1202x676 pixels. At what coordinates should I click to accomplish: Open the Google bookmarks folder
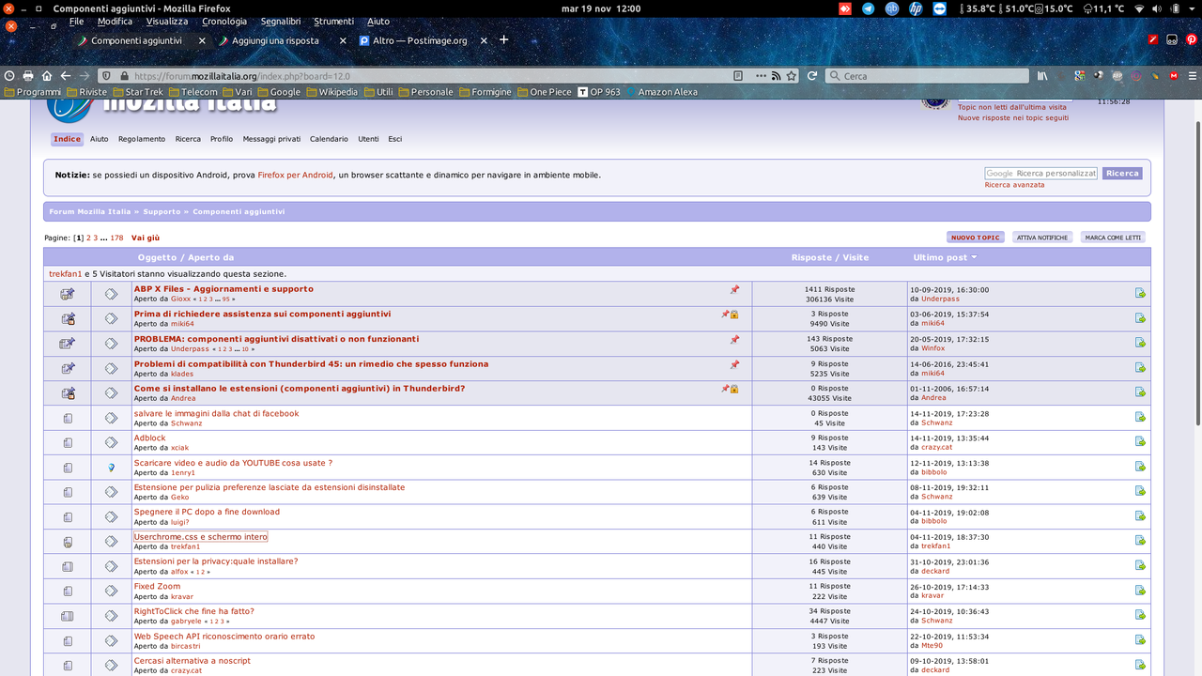279,92
